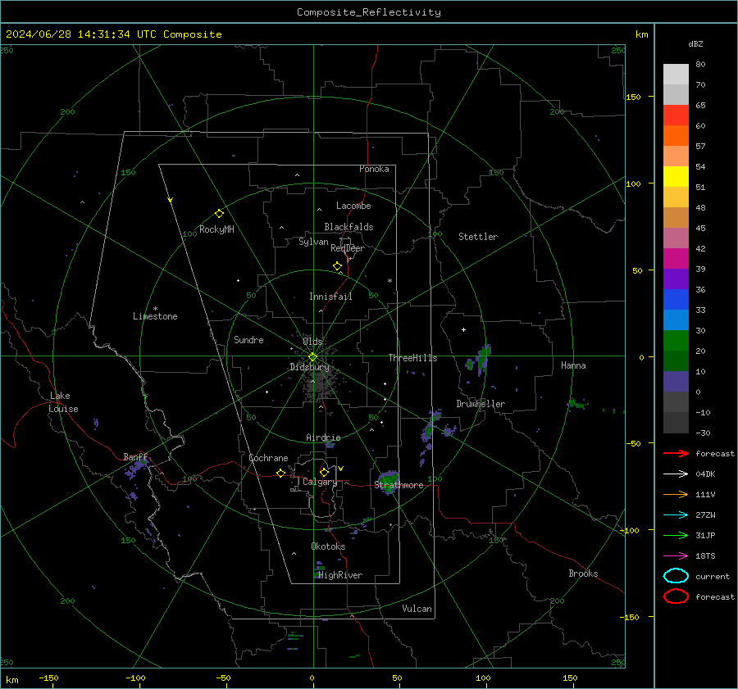Image resolution: width=738 pixels, height=689 pixels.
Task: Click the Olds label
Action: 312,341
